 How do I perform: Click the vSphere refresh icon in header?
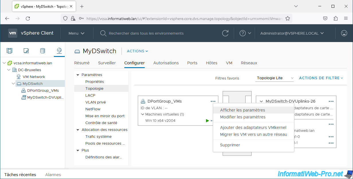tap(225, 33)
